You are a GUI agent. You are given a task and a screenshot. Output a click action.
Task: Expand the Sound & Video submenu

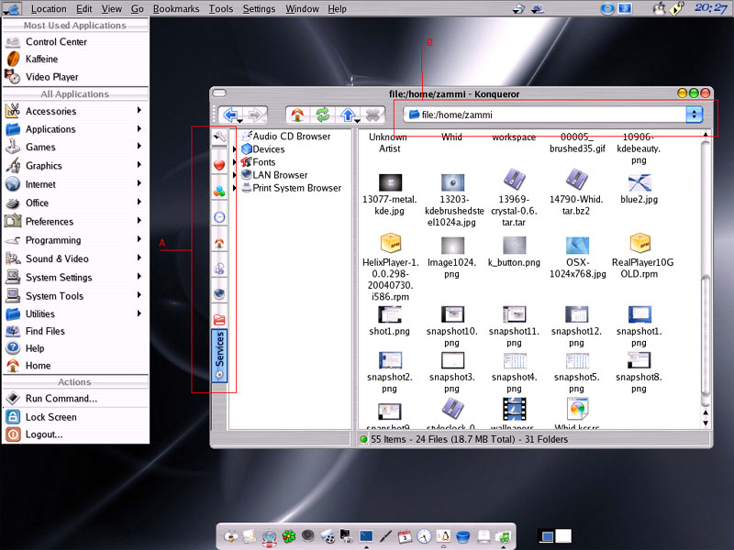point(75,258)
